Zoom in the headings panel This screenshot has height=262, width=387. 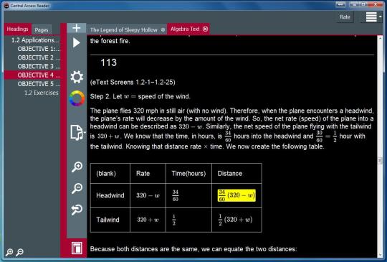click(9, 252)
